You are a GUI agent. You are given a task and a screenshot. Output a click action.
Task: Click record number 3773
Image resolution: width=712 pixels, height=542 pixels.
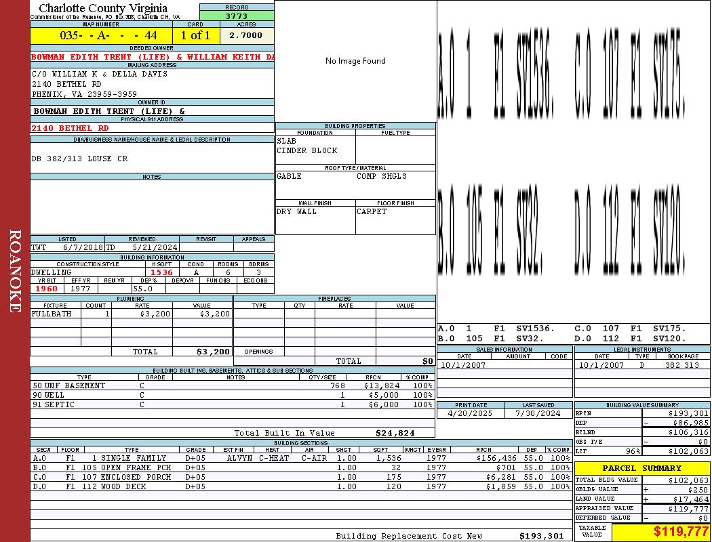point(237,16)
